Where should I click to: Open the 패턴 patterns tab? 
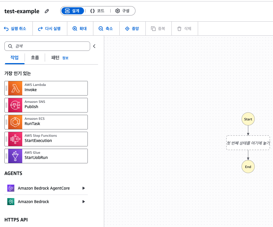coord(55,58)
